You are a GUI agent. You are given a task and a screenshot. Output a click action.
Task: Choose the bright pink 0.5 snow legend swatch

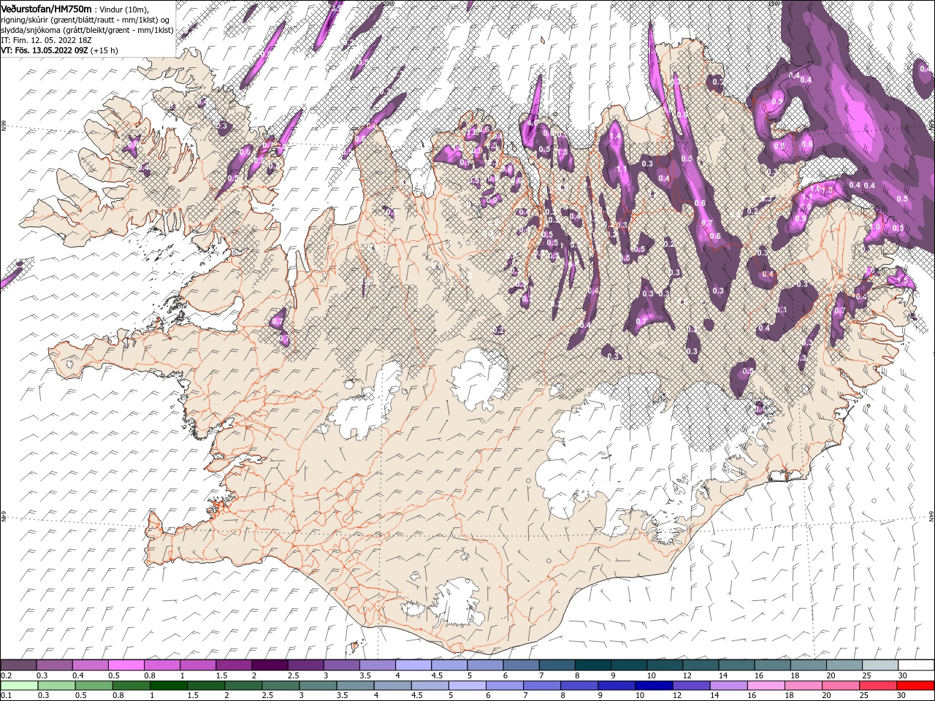tap(126, 665)
